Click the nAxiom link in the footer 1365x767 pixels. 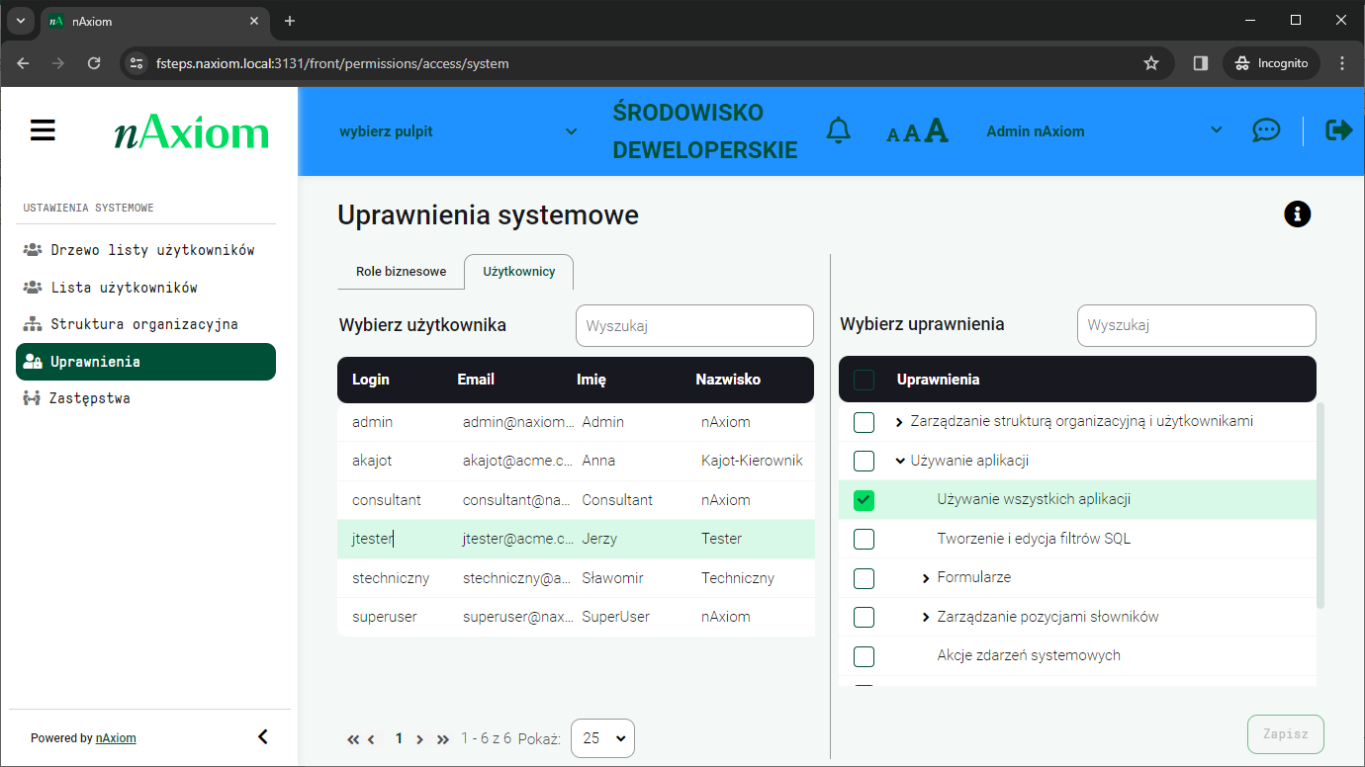tap(116, 738)
